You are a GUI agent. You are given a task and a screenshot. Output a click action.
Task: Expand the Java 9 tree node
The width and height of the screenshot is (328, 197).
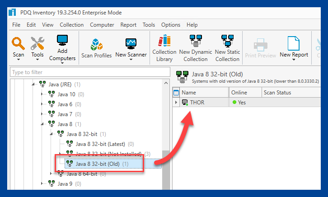point(42,183)
